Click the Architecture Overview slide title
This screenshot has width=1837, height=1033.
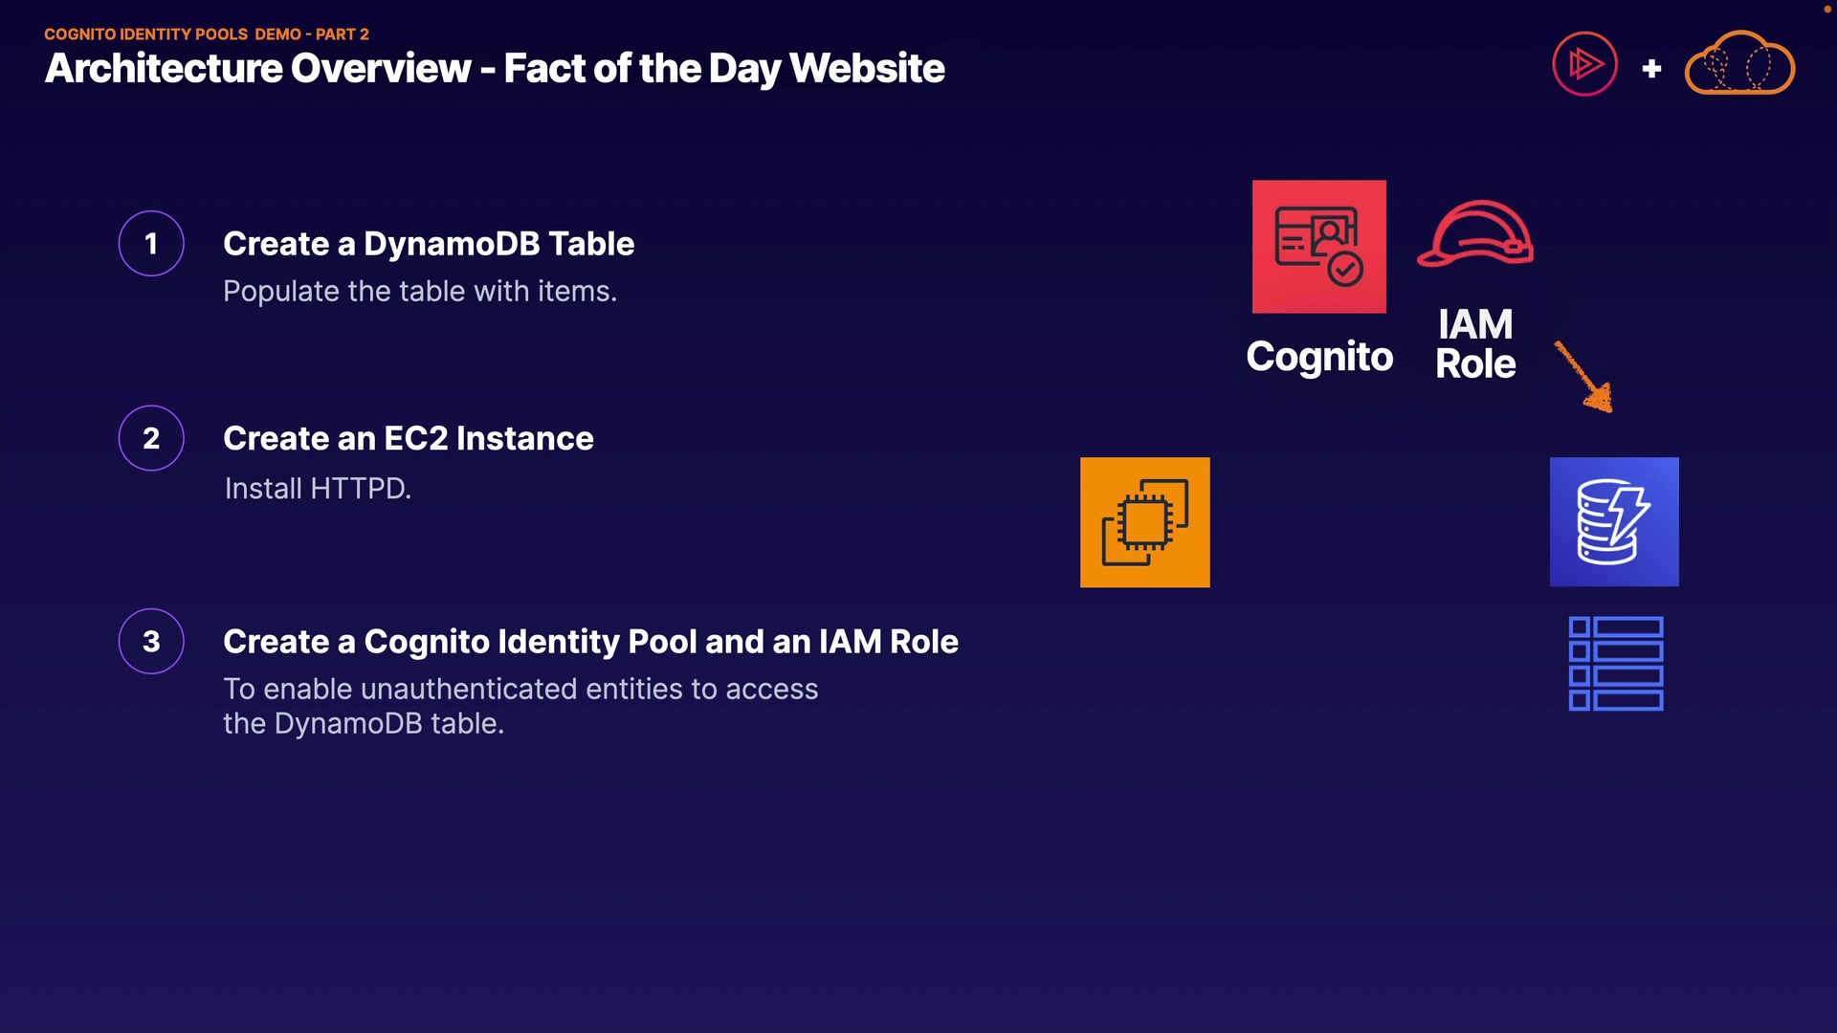(x=495, y=69)
